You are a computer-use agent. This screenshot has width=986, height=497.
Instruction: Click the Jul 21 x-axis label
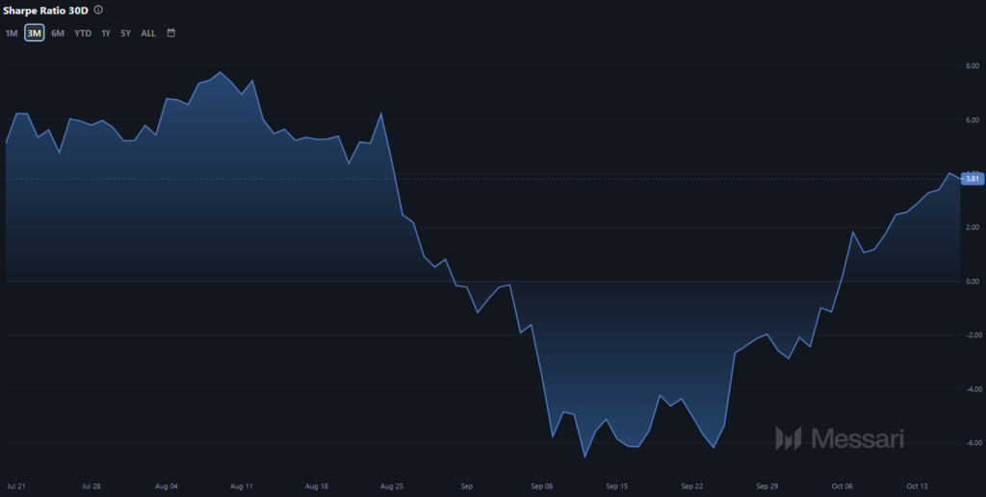pyautogui.click(x=16, y=486)
